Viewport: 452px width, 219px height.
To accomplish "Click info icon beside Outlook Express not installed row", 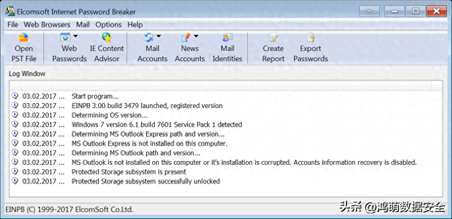I will tap(15, 143).
